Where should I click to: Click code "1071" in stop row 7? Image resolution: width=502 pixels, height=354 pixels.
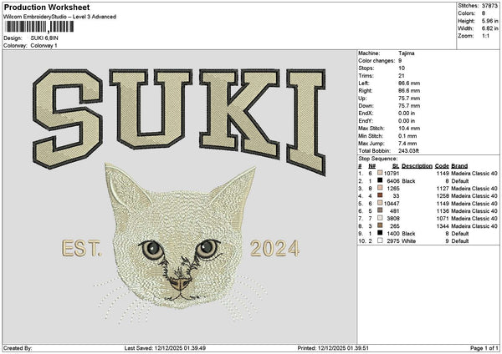pyautogui.click(x=443, y=219)
